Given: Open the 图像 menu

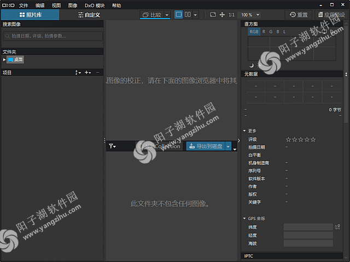Looking at the screenshot, I should pos(73,5).
